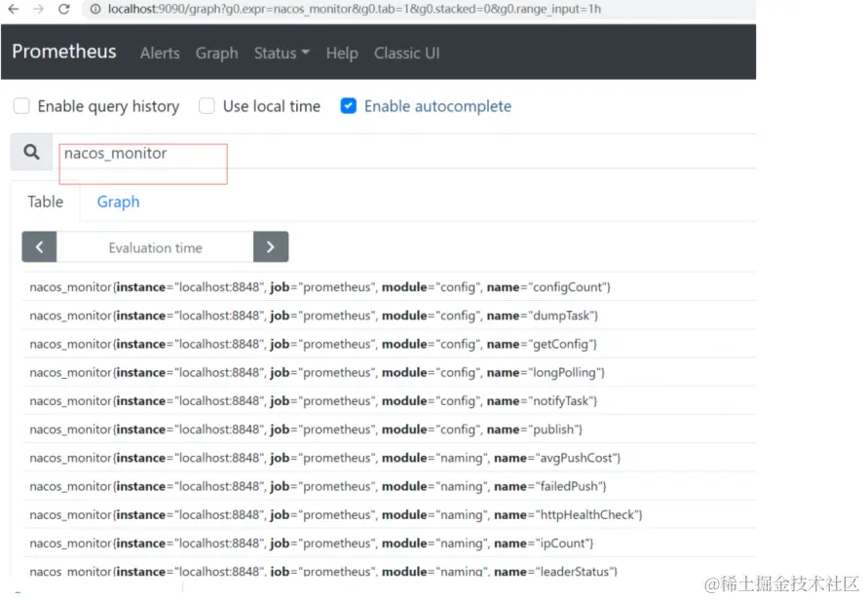Click the browser back arrow

point(14,9)
